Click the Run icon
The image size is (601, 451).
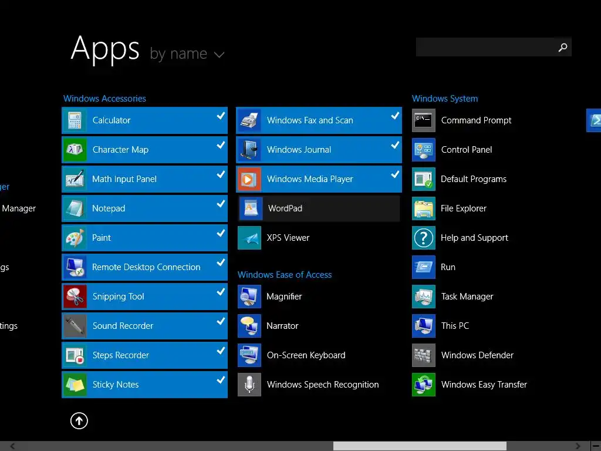coord(424,267)
